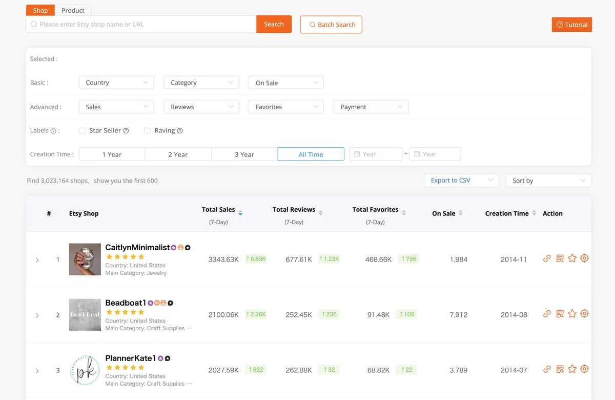Sort by Creation Time column arrows
Screen dimensions: 615x400
534,213
